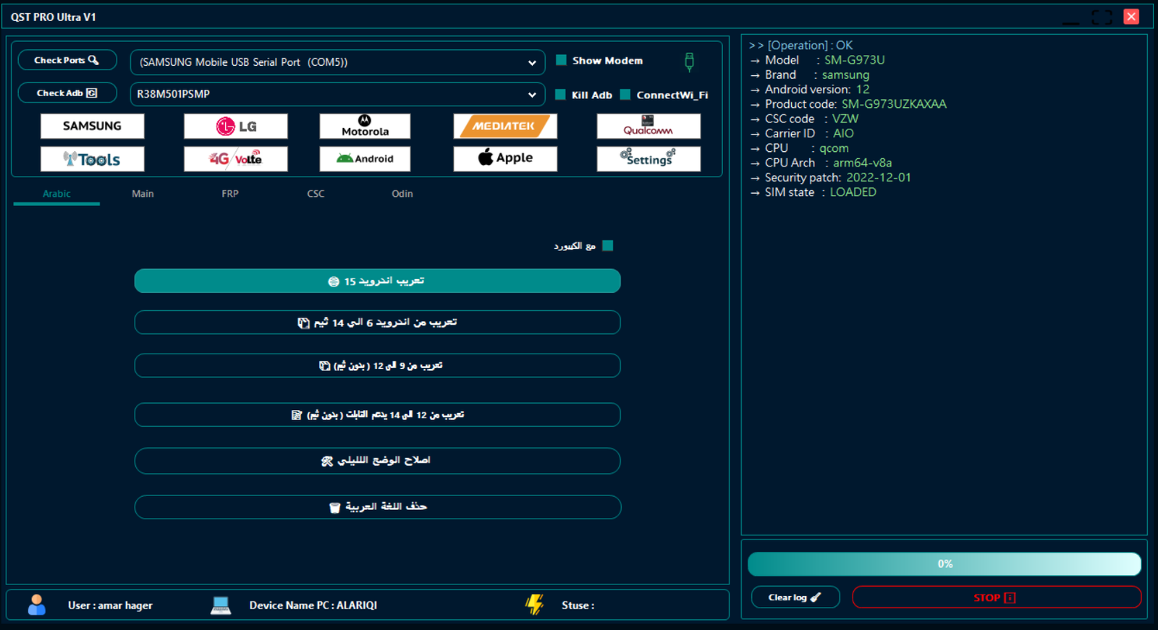Image resolution: width=1158 pixels, height=630 pixels.
Task: Run Android 15 Arabic localization
Action: (x=377, y=281)
